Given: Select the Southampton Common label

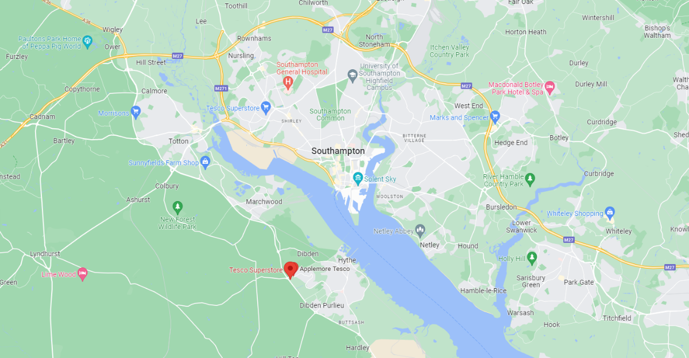Looking at the screenshot, I should [x=330, y=115].
